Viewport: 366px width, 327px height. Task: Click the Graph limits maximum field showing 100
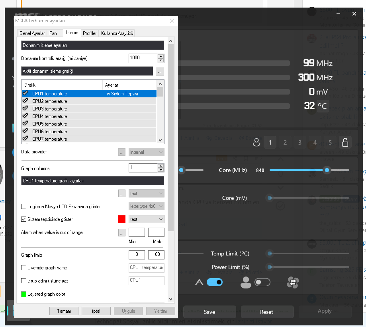[156, 255]
